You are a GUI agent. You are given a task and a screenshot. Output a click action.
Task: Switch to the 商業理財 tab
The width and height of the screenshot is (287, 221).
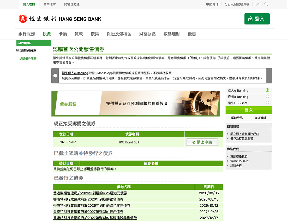pyautogui.click(x=50, y=4)
